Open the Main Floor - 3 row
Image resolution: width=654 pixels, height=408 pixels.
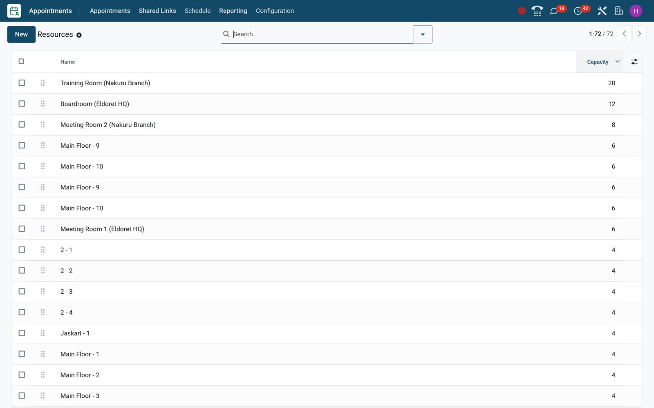(x=327, y=396)
